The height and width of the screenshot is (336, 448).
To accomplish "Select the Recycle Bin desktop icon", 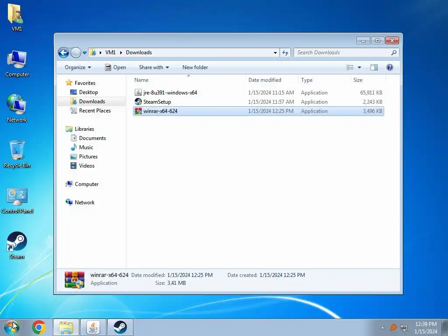I will (17, 154).
